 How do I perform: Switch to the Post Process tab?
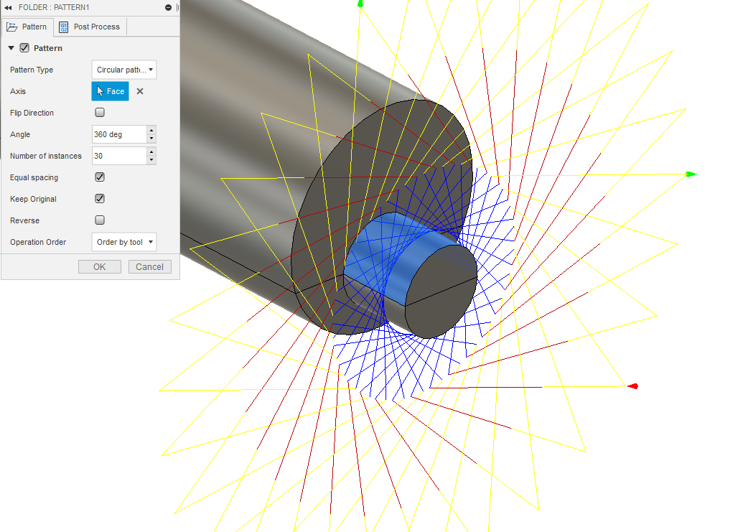tap(95, 27)
